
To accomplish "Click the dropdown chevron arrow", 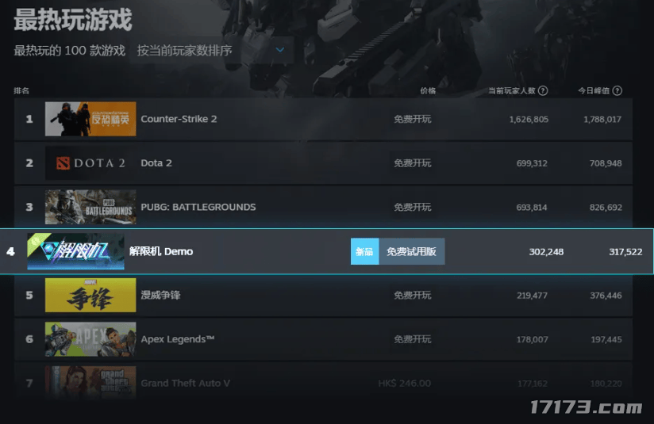I will (x=280, y=50).
